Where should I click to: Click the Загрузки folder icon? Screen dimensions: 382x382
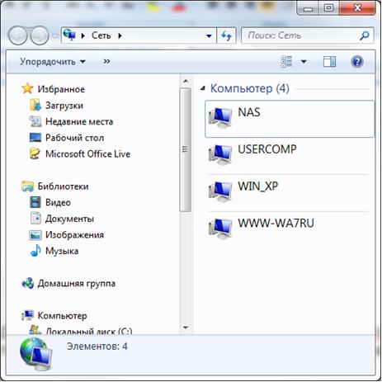coord(35,105)
